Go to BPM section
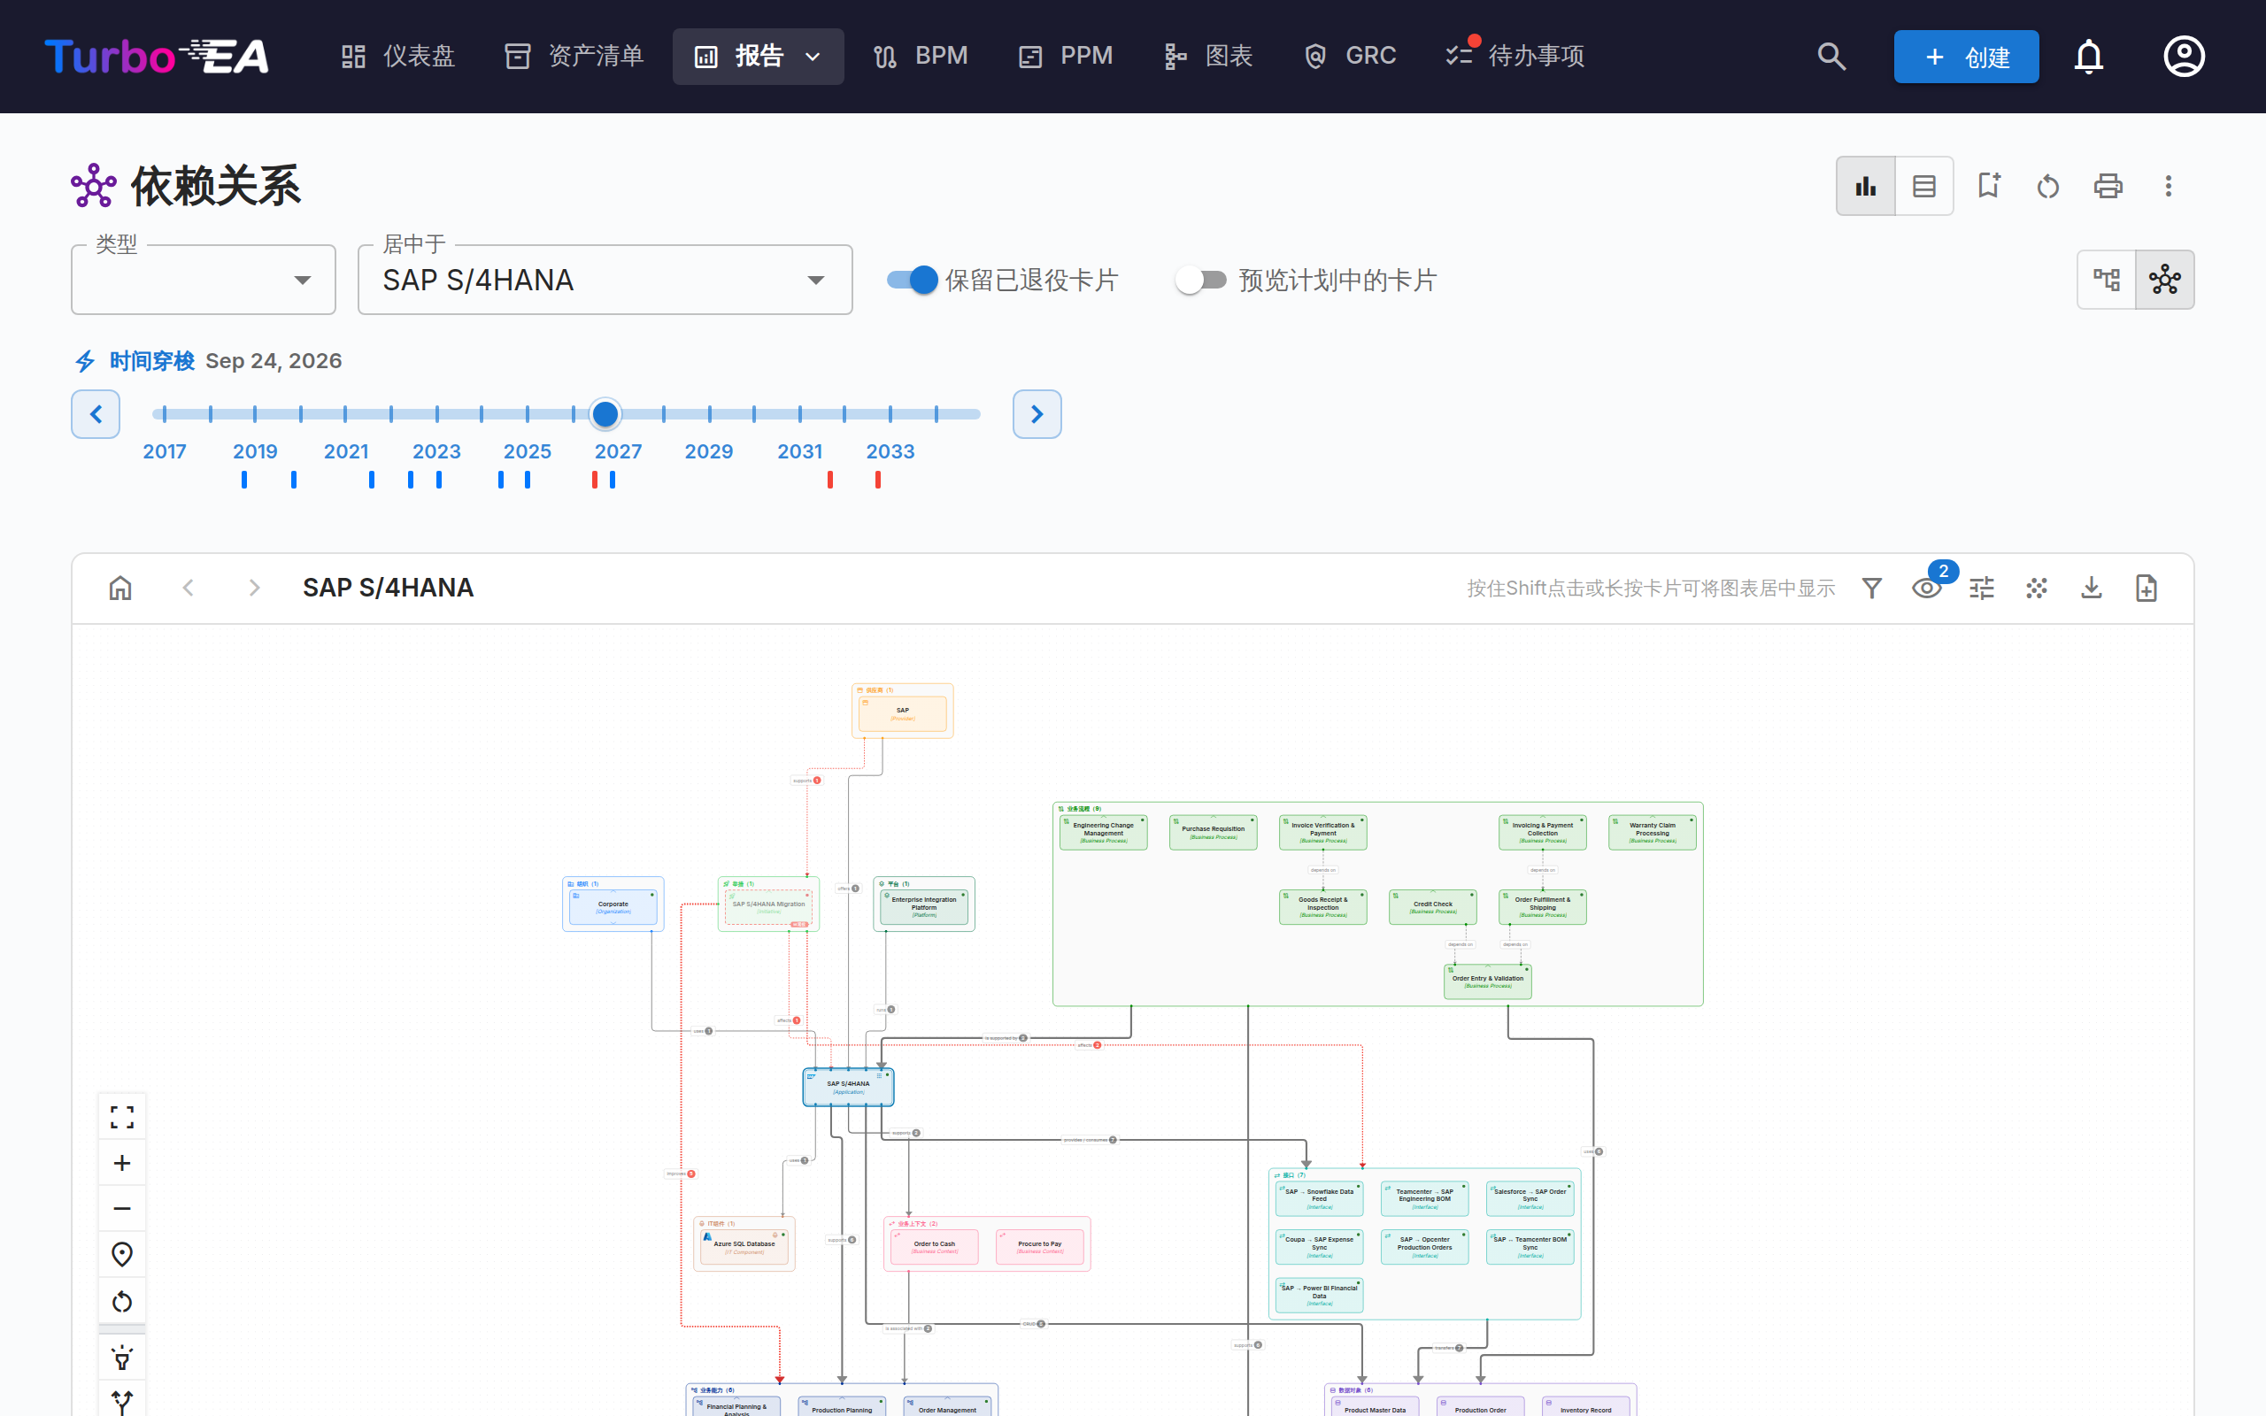Image resolution: width=2266 pixels, height=1416 pixels. click(920, 56)
